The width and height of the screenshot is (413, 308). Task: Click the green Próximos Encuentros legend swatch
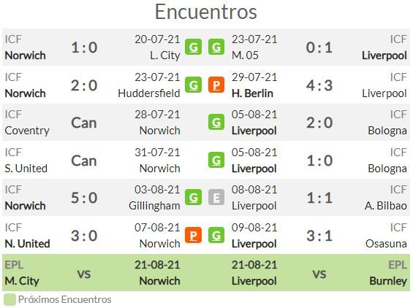point(10,299)
